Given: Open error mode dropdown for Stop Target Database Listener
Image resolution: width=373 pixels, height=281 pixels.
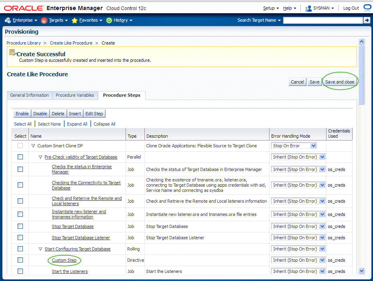Looking at the screenshot, I should point(298,238).
